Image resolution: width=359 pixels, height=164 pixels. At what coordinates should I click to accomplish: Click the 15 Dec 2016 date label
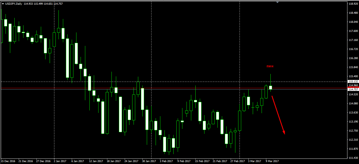[x=8, y=161]
